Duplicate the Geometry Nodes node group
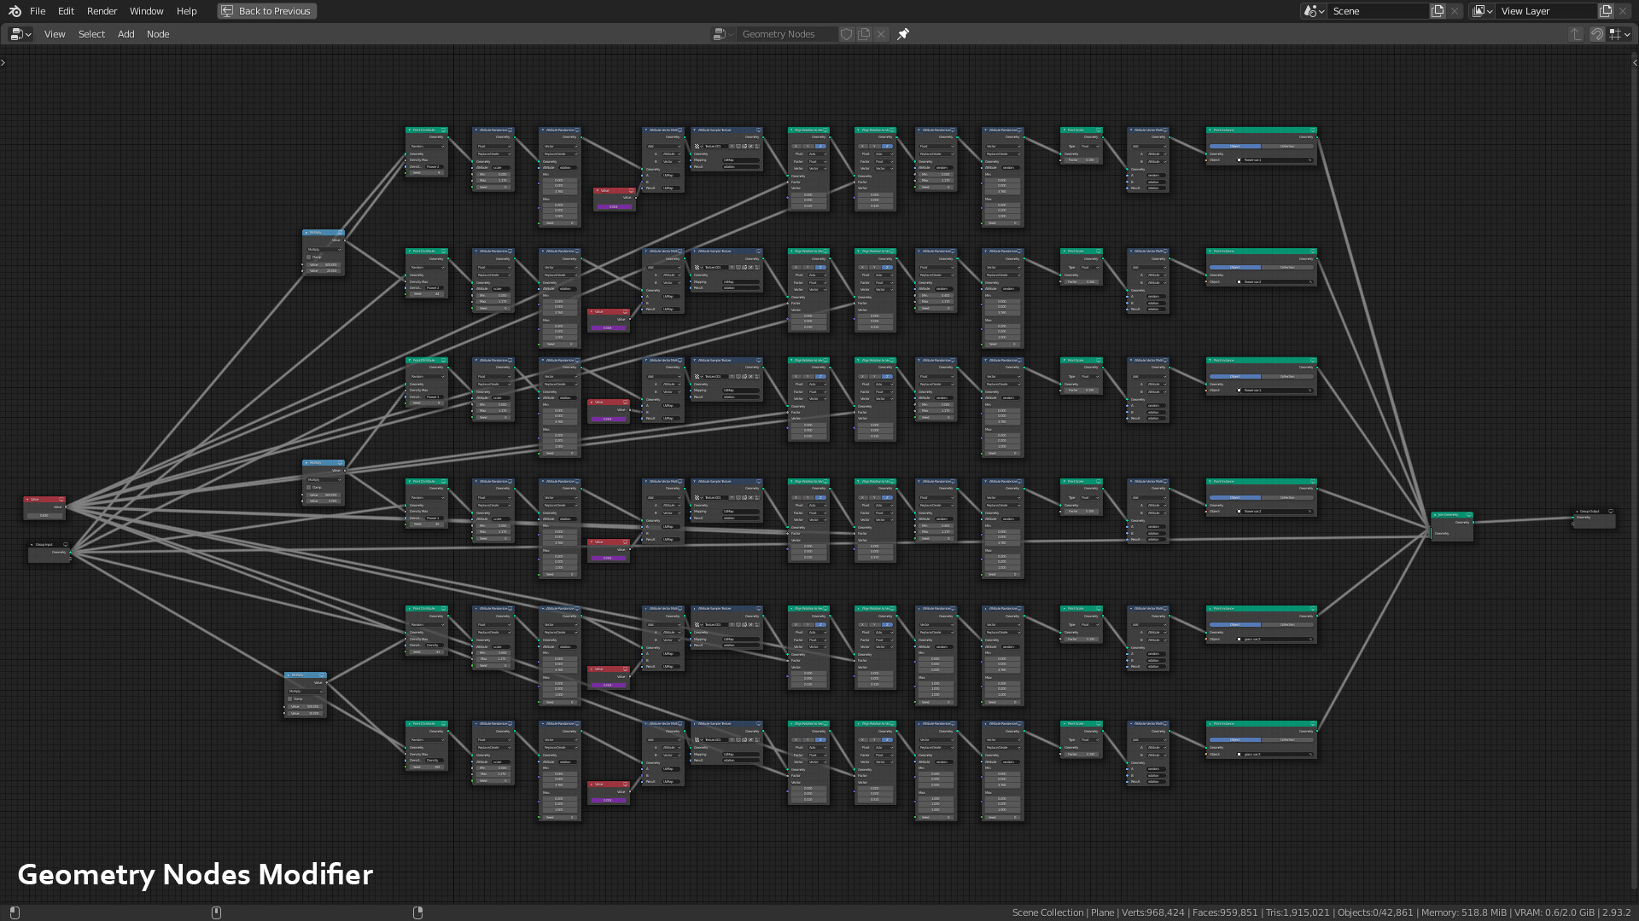This screenshot has height=921, width=1639. 864,34
